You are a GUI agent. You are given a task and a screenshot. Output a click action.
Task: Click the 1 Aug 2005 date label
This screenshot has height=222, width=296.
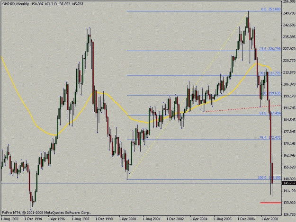[223, 219]
